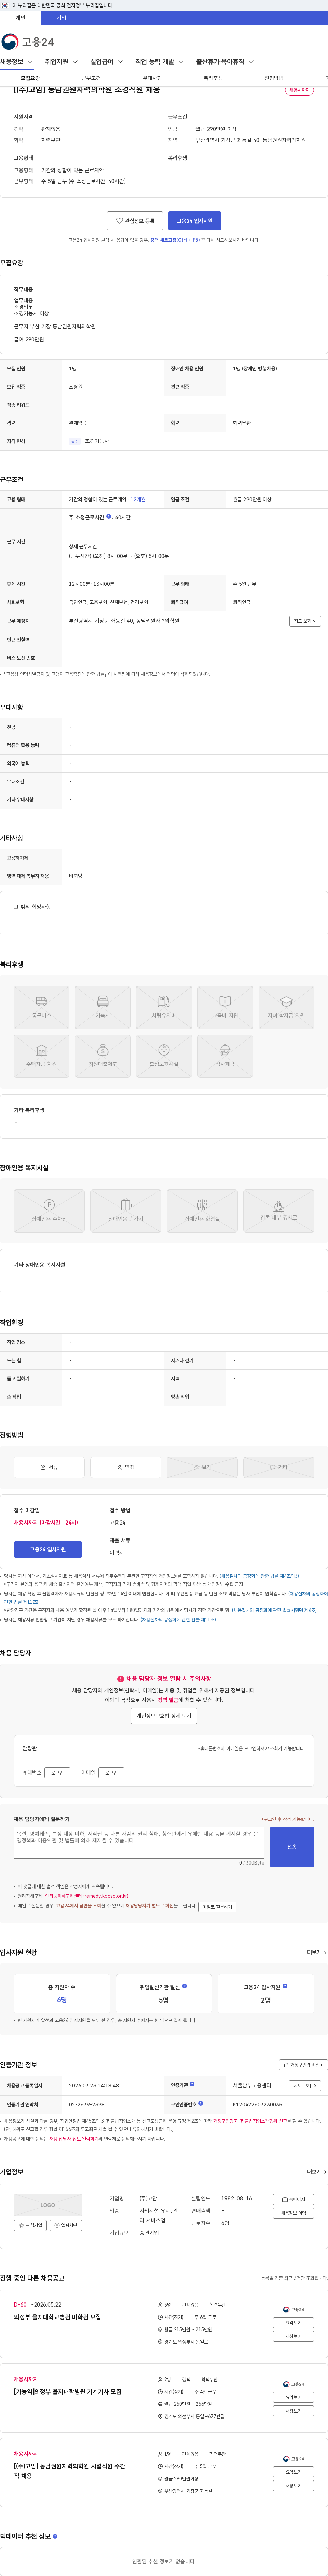Click the 거짓구인광고 신고 button
This screenshot has width=328, height=2576.
pyautogui.click(x=303, y=2065)
